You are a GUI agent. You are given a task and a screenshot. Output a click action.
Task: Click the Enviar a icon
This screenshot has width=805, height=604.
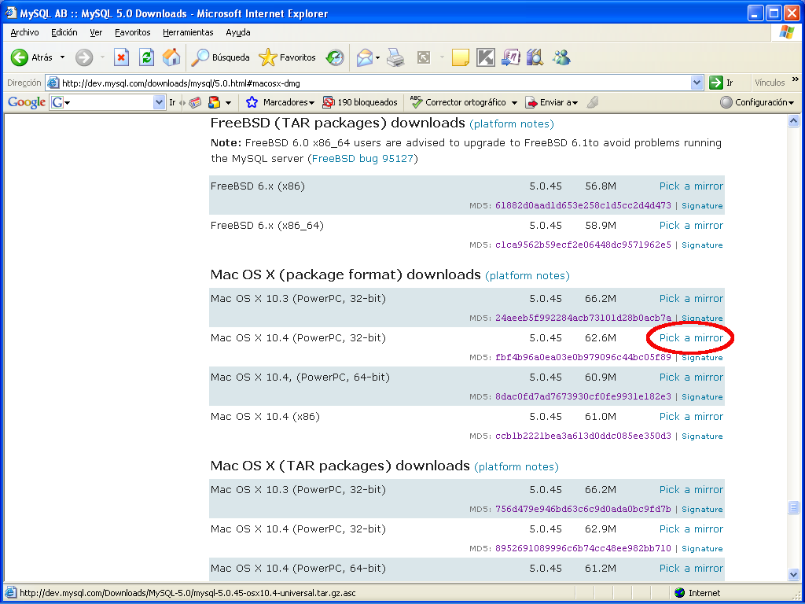coord(531,103)
